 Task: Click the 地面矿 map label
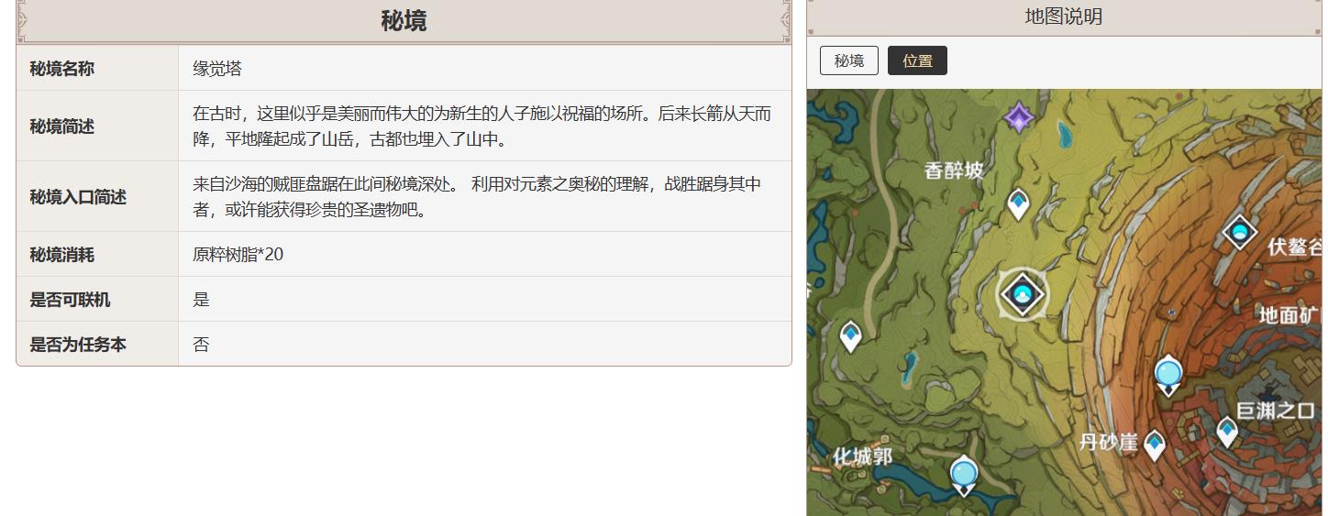[x=1289, y=315]
